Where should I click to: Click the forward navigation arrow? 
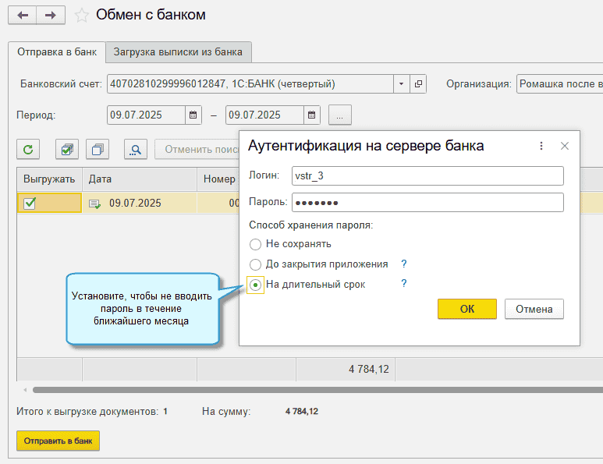(51, 15)
